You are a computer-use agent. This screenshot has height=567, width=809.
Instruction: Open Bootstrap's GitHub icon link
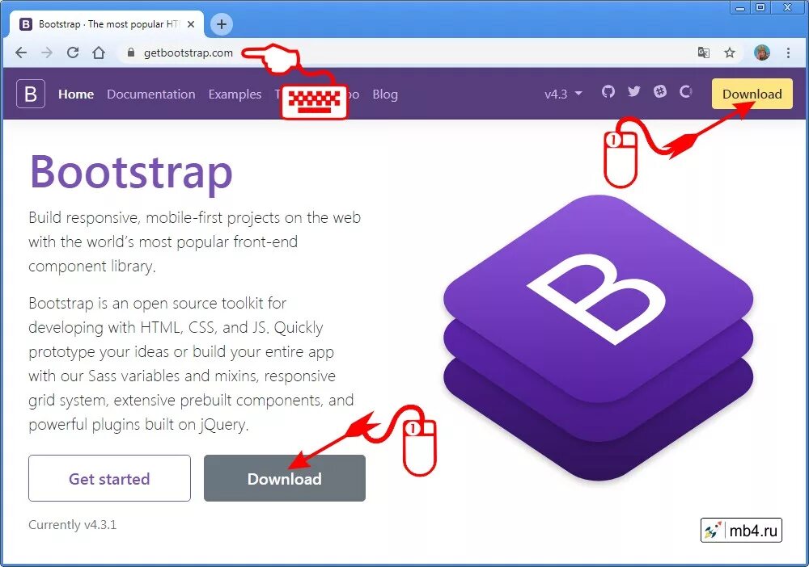[608, 91]
